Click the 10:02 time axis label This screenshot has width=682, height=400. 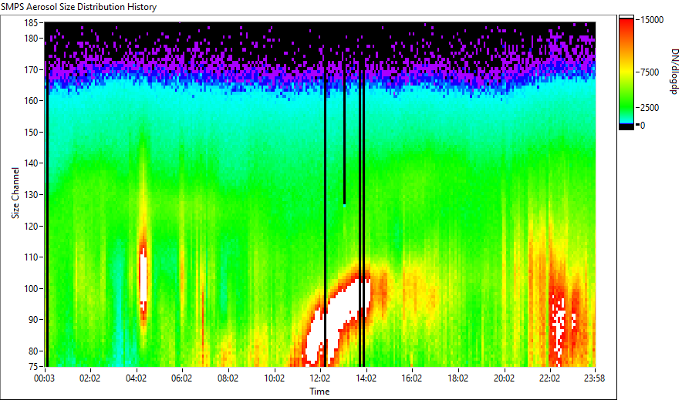coord(275,378)
